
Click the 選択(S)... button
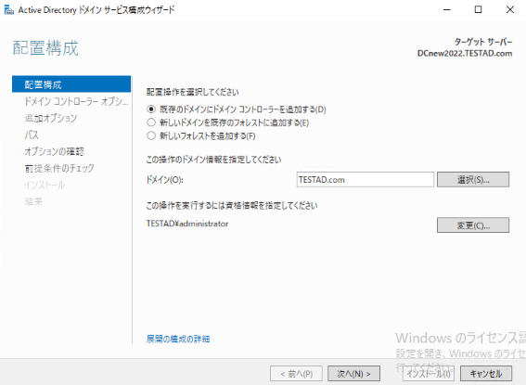pyautogui.click(x=473, y=179)
